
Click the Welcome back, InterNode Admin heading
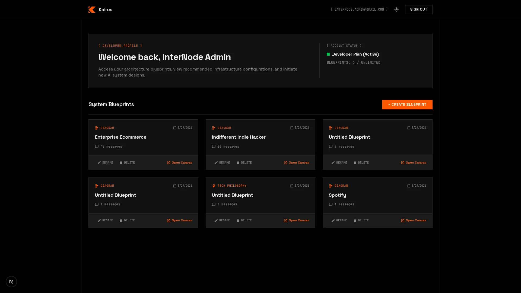coord(164,57)
